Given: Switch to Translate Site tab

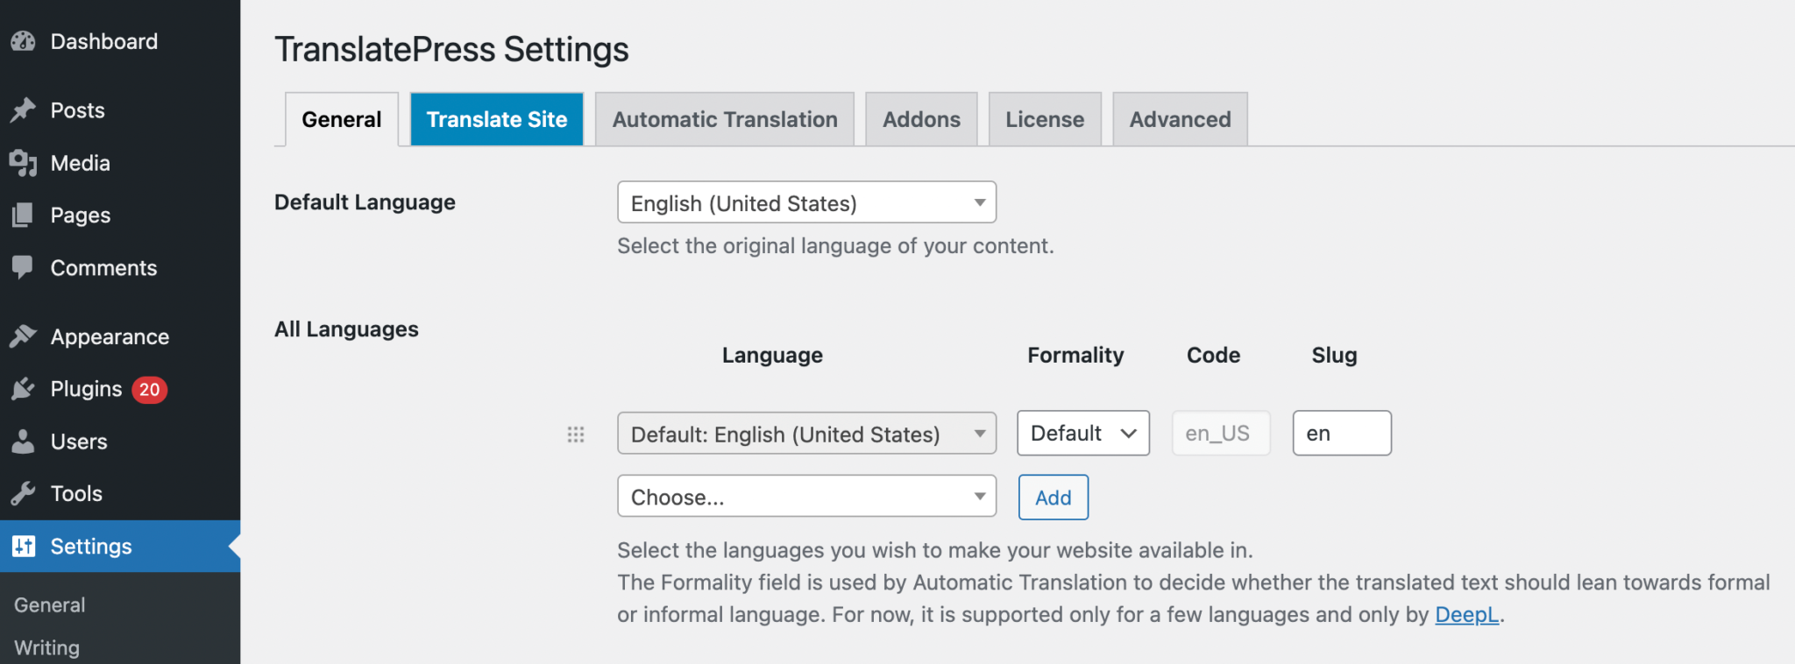Looking at the screenshot, I should [497, 119].
